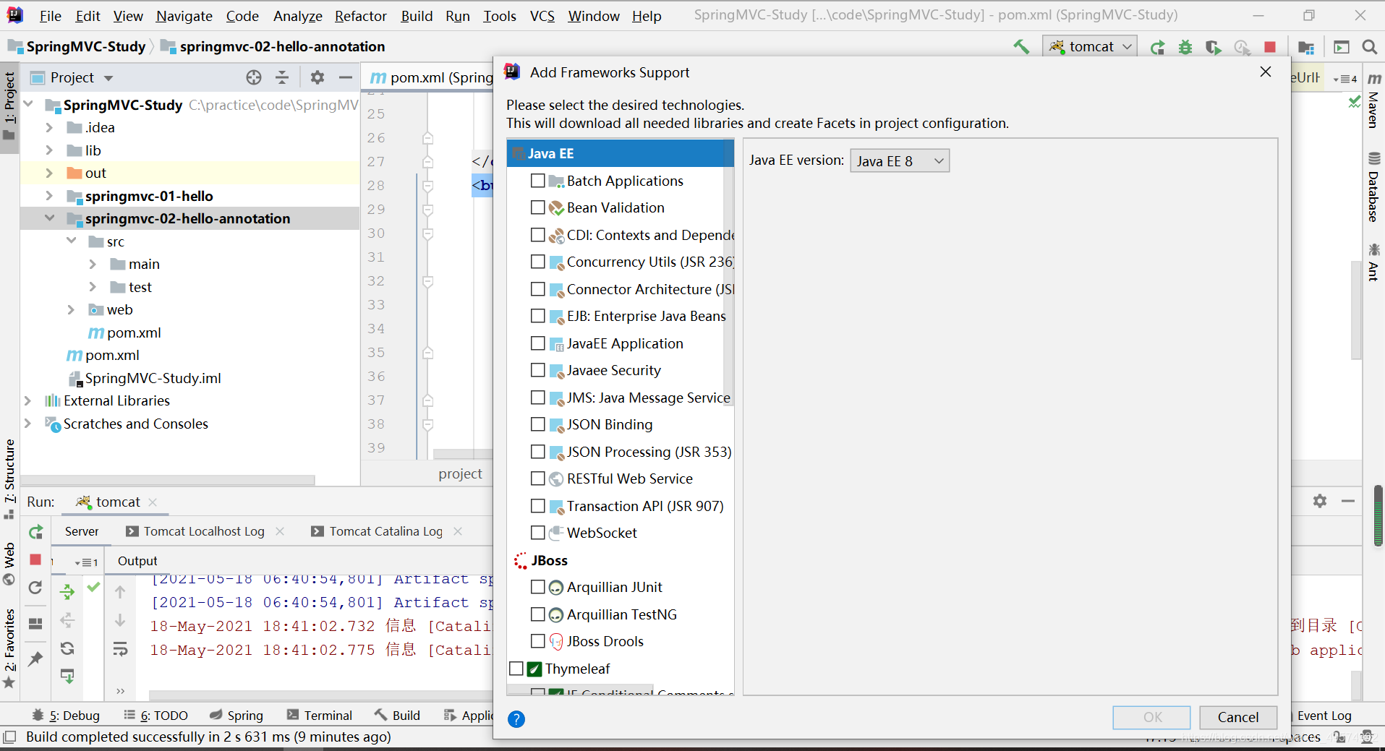
Task: Open the Database tool window
Action: [1373, 187]
